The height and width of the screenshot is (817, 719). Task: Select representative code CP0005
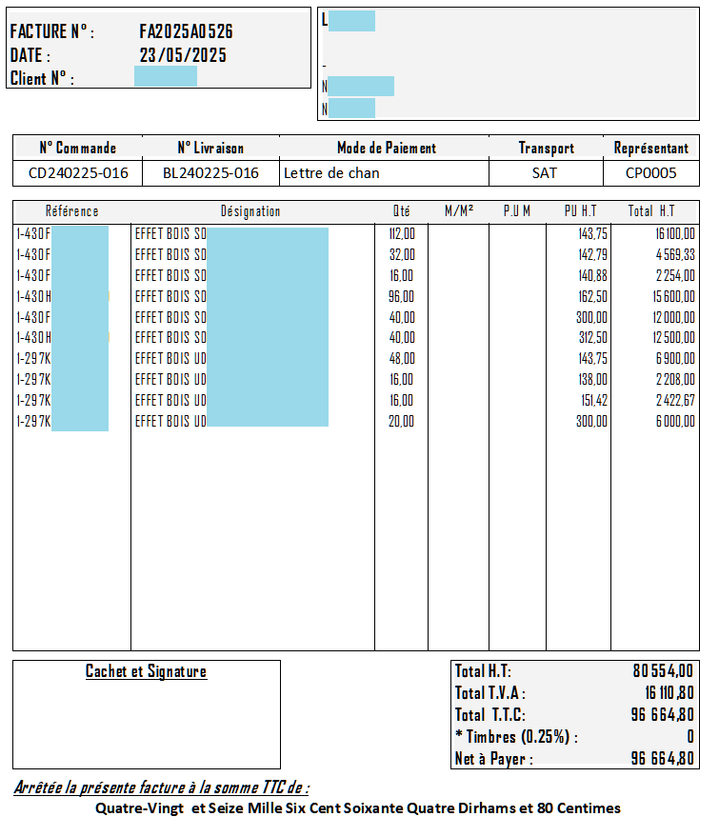tap(650, 173)
